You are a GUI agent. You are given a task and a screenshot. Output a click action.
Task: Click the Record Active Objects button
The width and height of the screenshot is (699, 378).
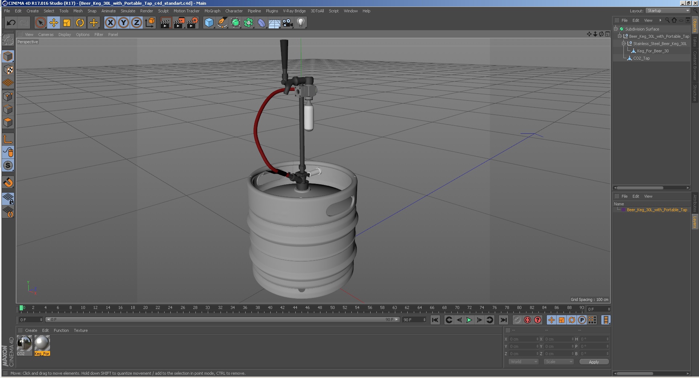click(x=528, y=320)
